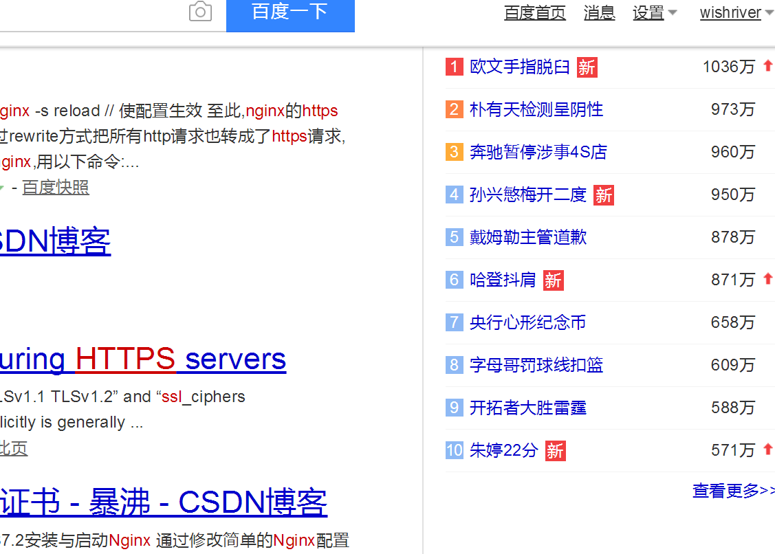Open the 百度首页 link
775x554 pixels.
[x=535, y=12]
